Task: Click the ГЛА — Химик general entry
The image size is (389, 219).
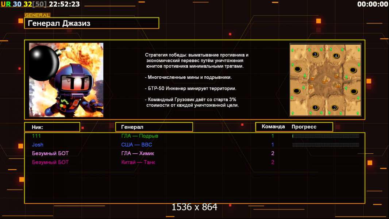Action: [x=138, y=153]
